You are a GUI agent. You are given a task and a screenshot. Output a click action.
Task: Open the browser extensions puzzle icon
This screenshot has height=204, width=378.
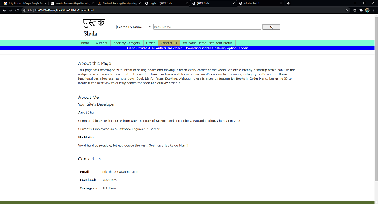[x=361, y=10]
